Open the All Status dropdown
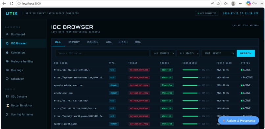265x129 pixels. coord(188,53)
